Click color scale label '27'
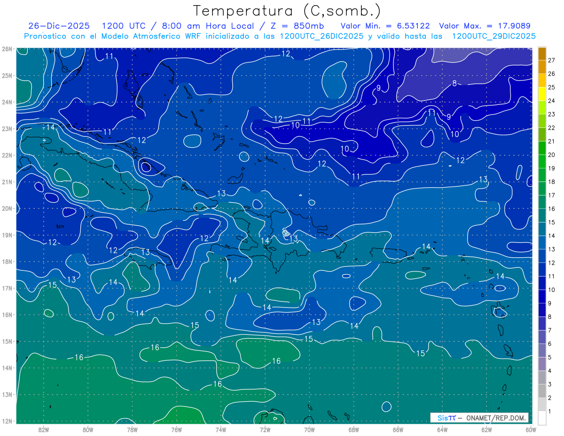564x436 pixels. click(551, 60)
